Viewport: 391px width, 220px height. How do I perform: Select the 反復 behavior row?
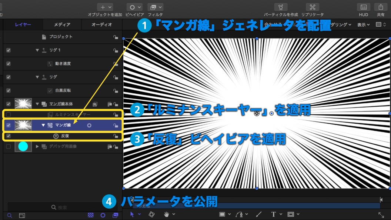tap(63, 136)
